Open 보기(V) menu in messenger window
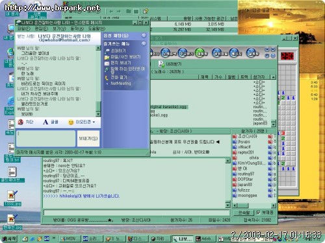 [59, 29]
